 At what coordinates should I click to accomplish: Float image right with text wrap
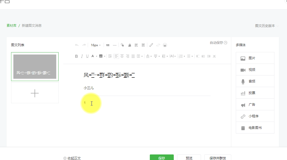point(209,56)
